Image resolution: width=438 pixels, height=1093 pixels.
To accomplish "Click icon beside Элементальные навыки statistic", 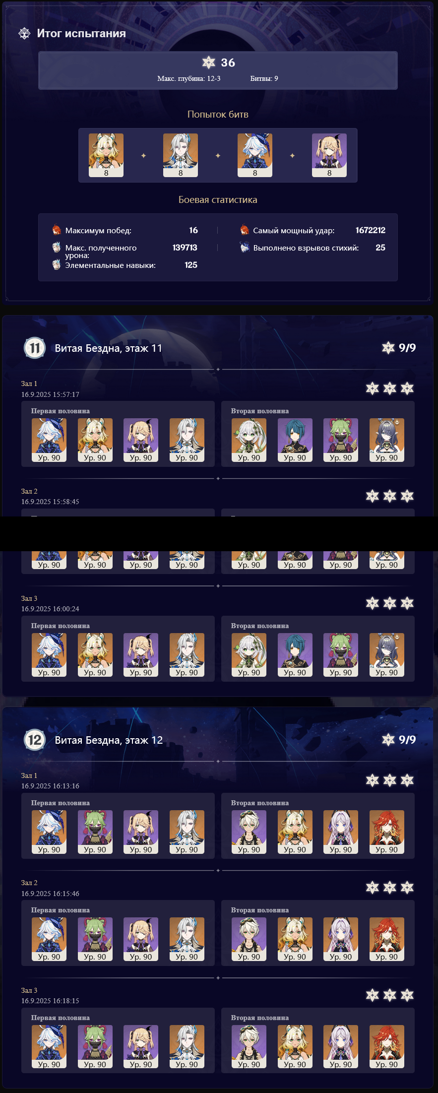I will (57, 265).
